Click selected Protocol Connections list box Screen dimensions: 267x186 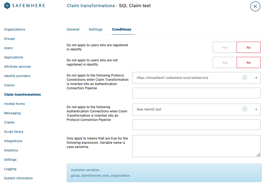pos(196,93)
